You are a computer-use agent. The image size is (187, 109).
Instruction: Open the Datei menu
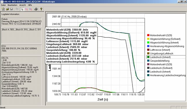coord(3,5)
